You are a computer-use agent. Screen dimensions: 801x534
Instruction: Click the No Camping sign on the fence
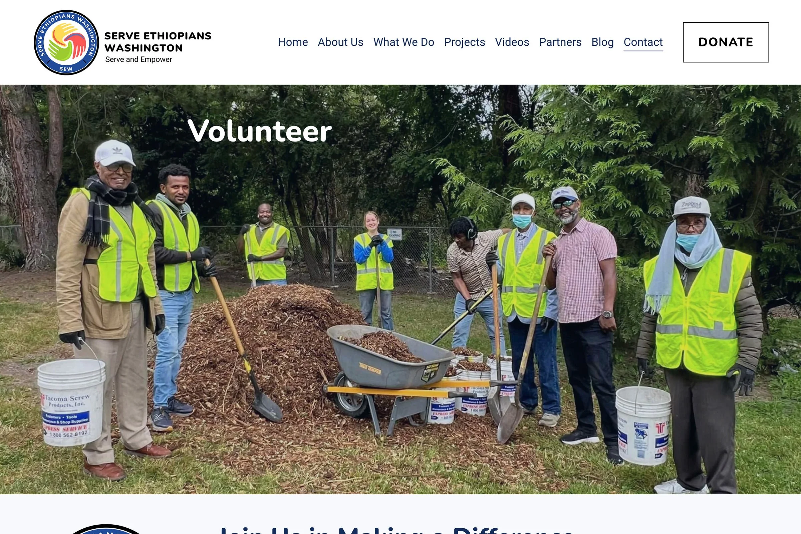[x=395, y=234]
